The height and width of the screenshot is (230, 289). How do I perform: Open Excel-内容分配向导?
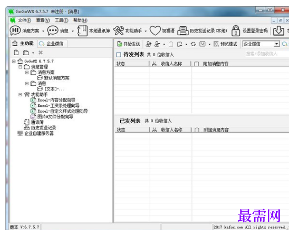coord(56,100)
